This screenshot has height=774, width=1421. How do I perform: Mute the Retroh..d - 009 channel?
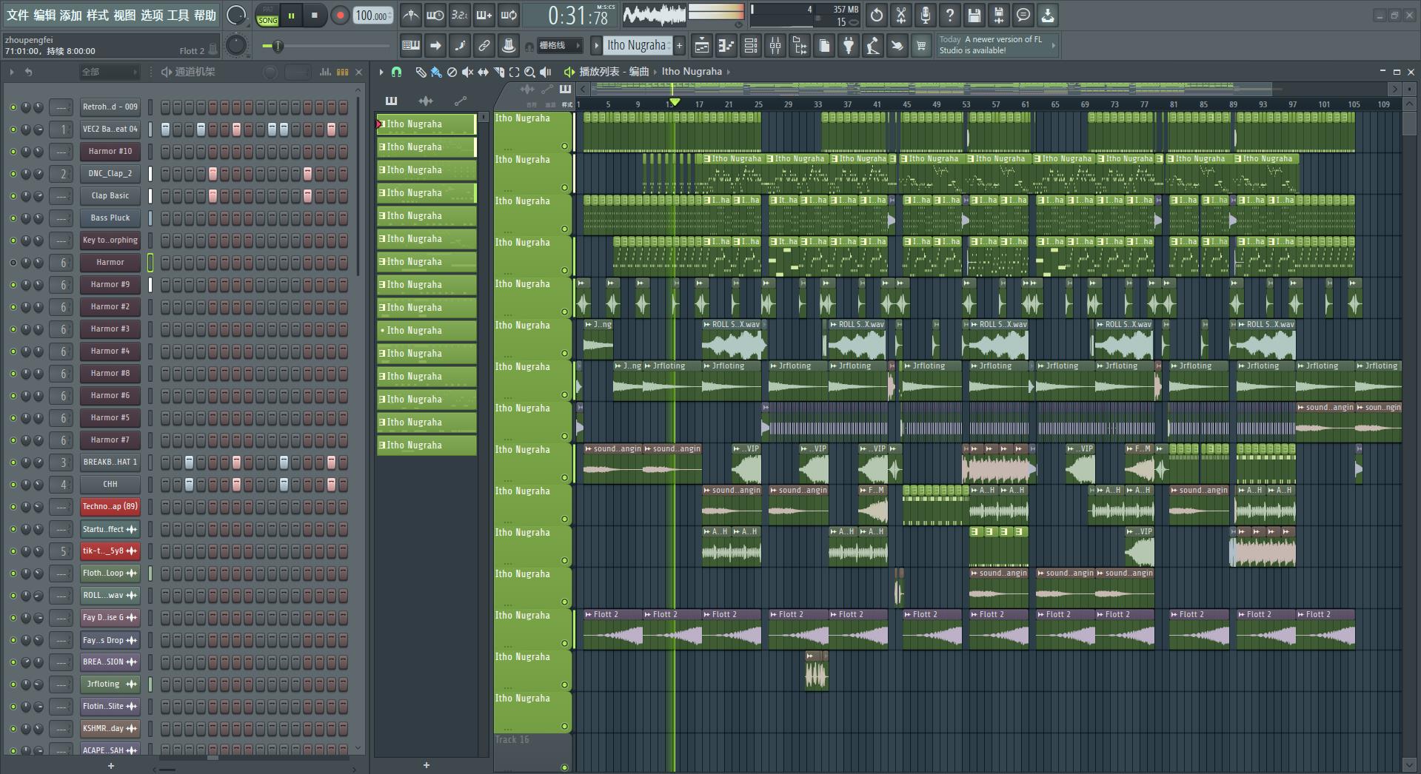tap(13, 107)
